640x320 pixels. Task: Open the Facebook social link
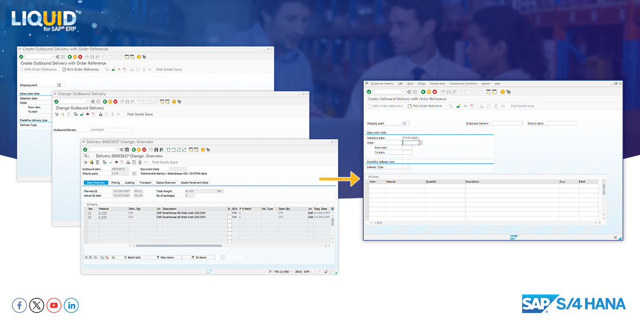[x=20, y=305]
